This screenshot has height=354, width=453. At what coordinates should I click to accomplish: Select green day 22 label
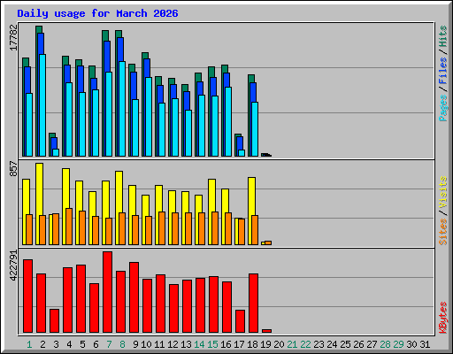coord(305,344)
